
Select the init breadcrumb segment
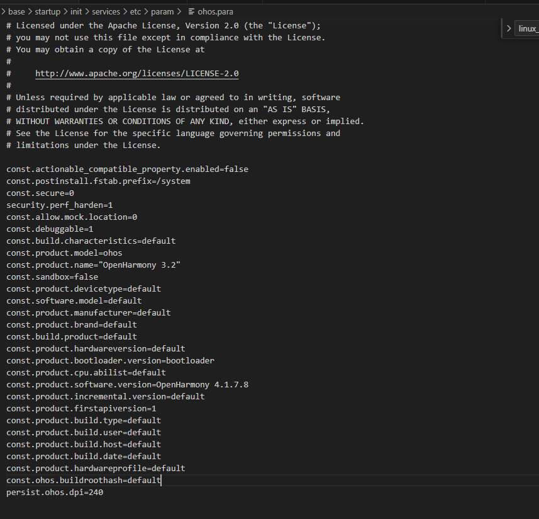tap(76, 12)
